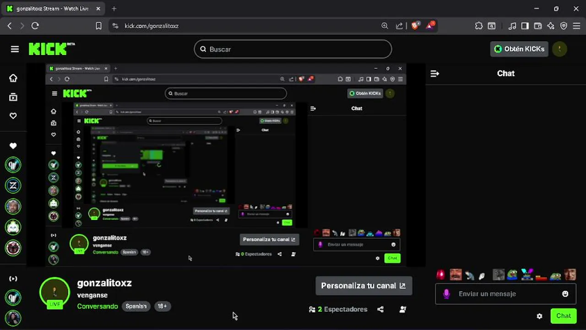The height and width of the screenshot is (330, 586).
Task: Click the address bar URL kick.com/gonzalitoxz
Action: pos(152,26)
